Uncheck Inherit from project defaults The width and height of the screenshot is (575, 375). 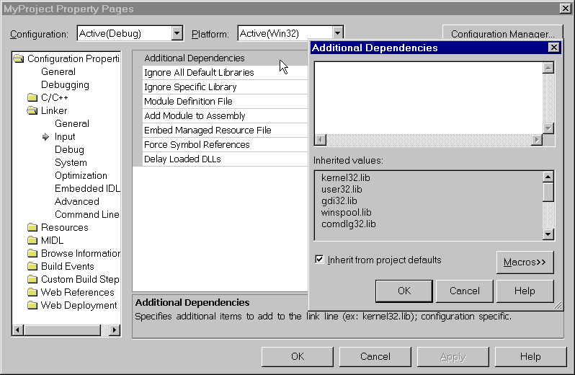[x=319, y=260]
